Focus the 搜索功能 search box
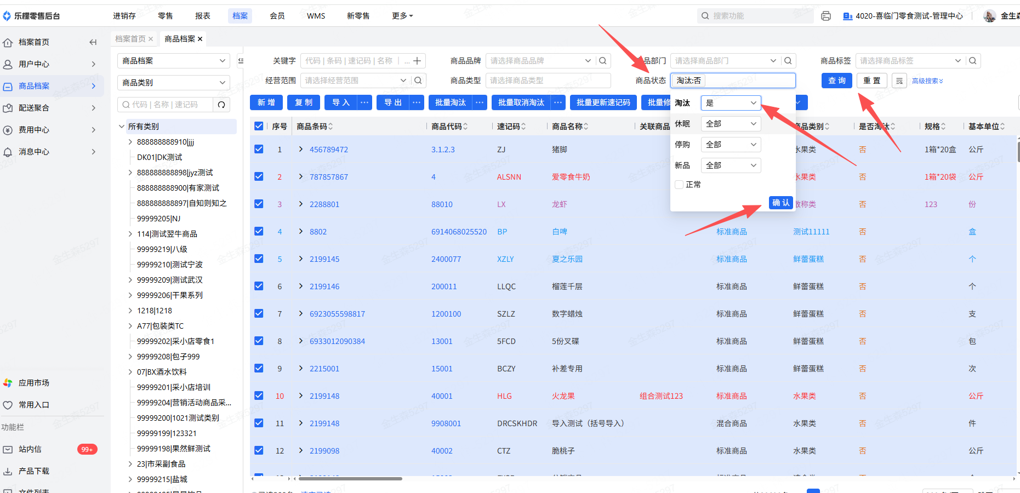The width and height of the screenshot is (1020, 493). point(755,16)
